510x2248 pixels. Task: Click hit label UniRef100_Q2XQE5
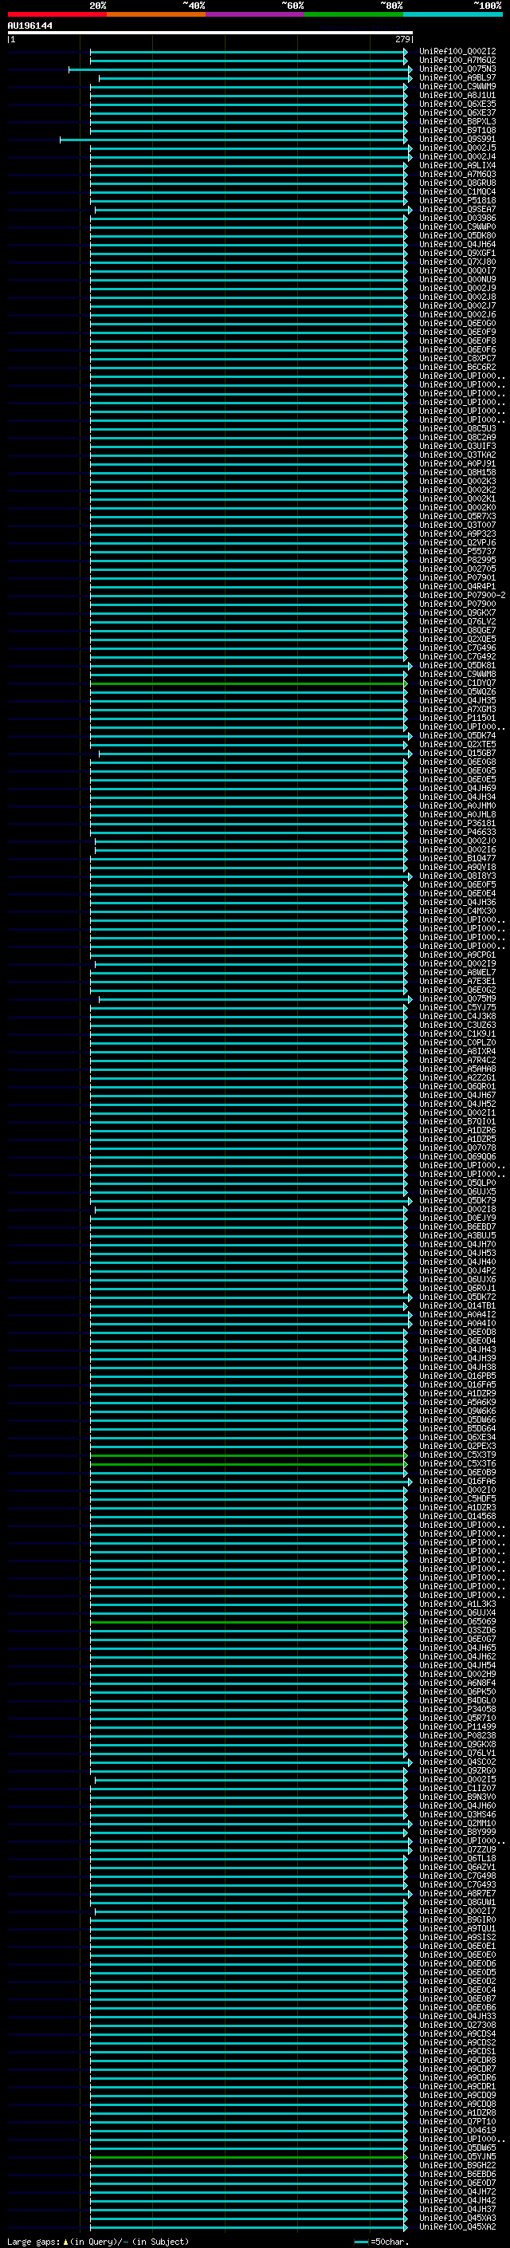pyautogui.click(x=457, y=639)
